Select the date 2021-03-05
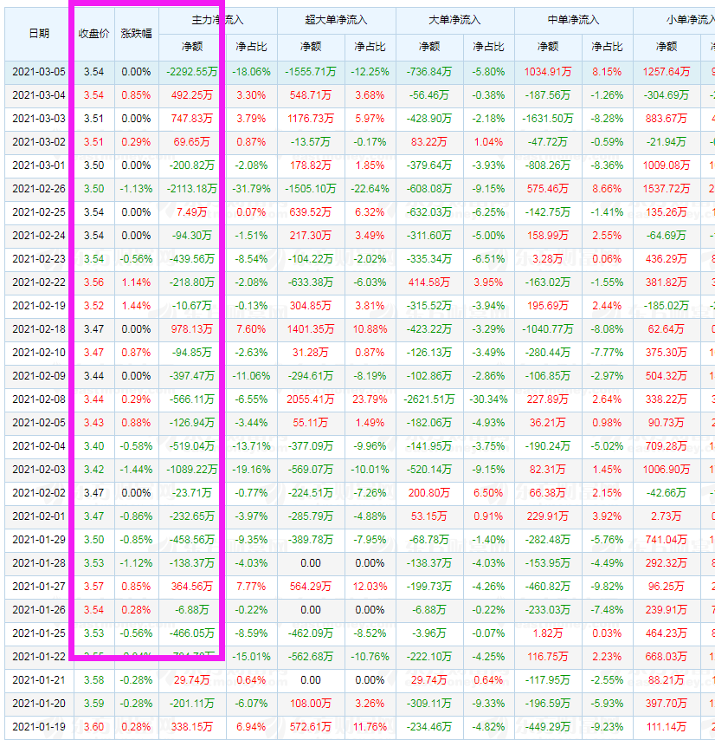Screen dimensions: 715x740 point(39,72)
